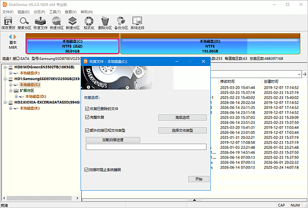Viewport: 308px width, 208px height.
Task: Collapse the HD2 KIOXIA tree node
Action: 5,103
